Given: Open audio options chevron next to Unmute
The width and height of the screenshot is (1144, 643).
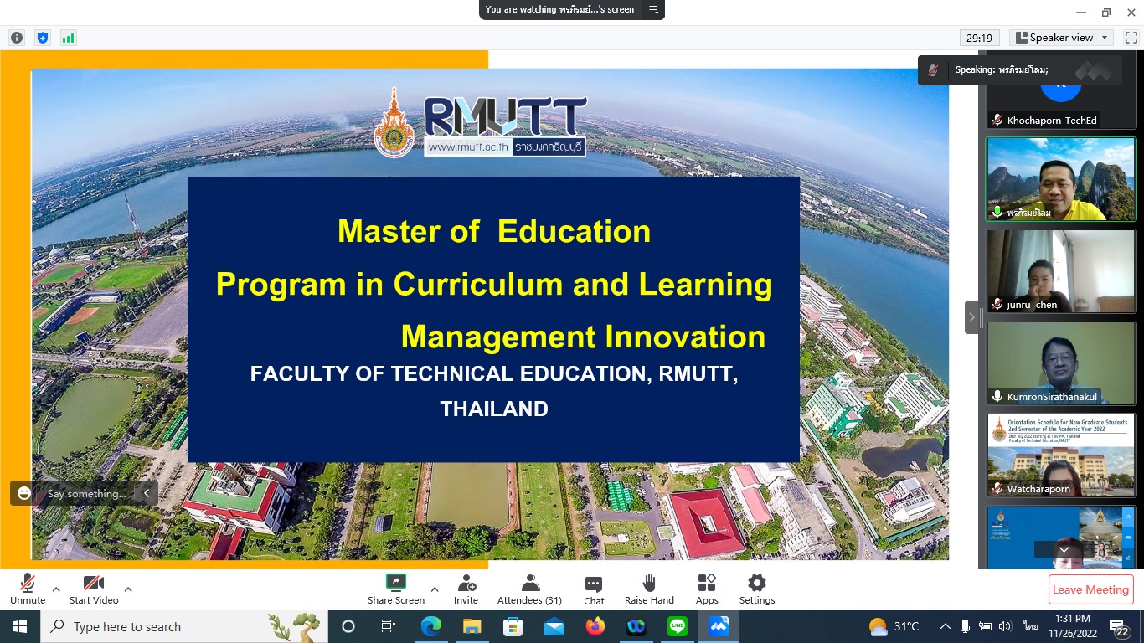Looking at the screenshot, I should coord(56,589).
